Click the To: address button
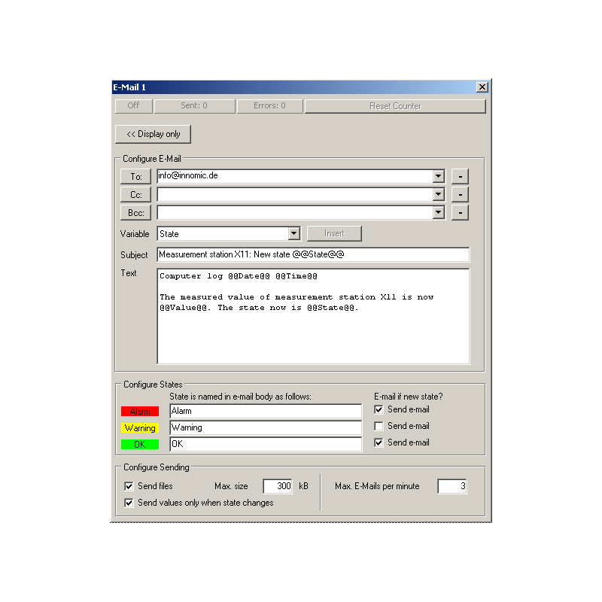 point(135,177)
